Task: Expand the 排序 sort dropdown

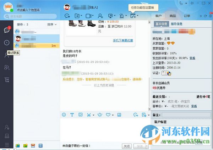Action: coord(52,24)
